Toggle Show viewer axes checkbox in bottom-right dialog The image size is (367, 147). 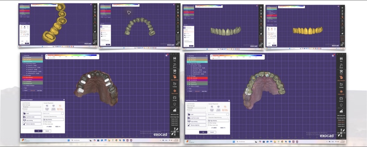tap(209, 125)
